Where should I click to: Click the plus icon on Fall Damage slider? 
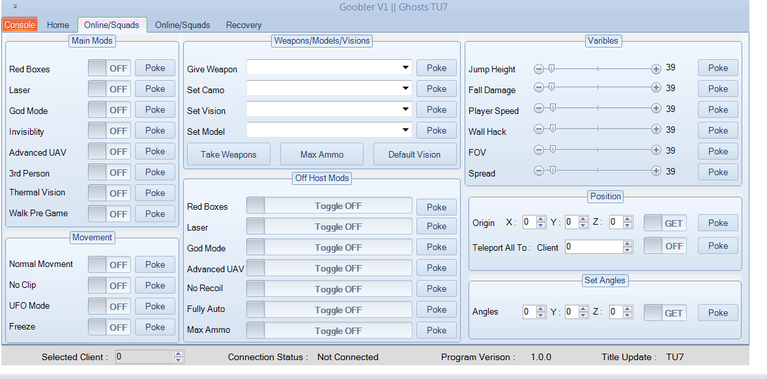tap(656, 87)
